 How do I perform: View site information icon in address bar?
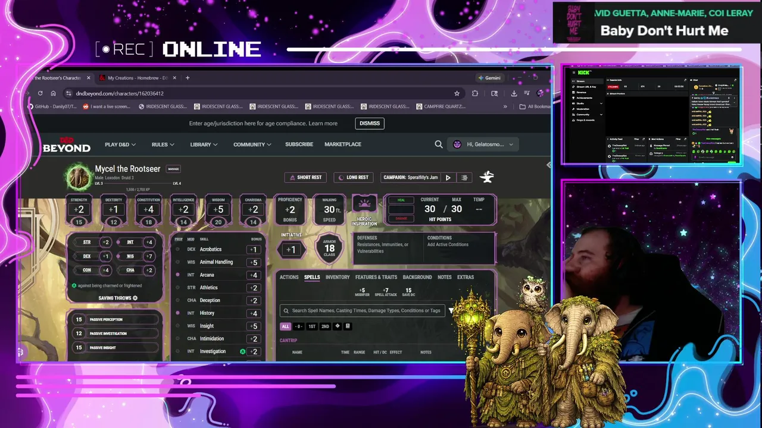pyautogui.click(x=69, y=93)
